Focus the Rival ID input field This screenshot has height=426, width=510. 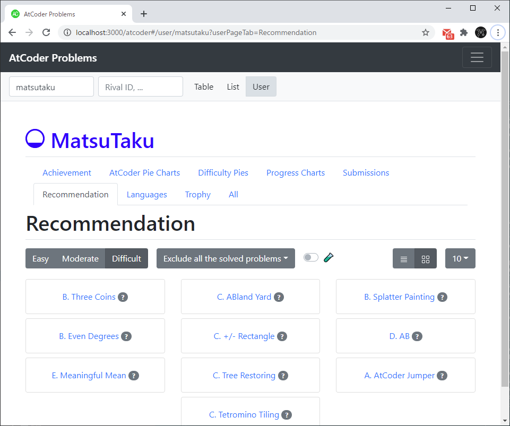[141, 86]
